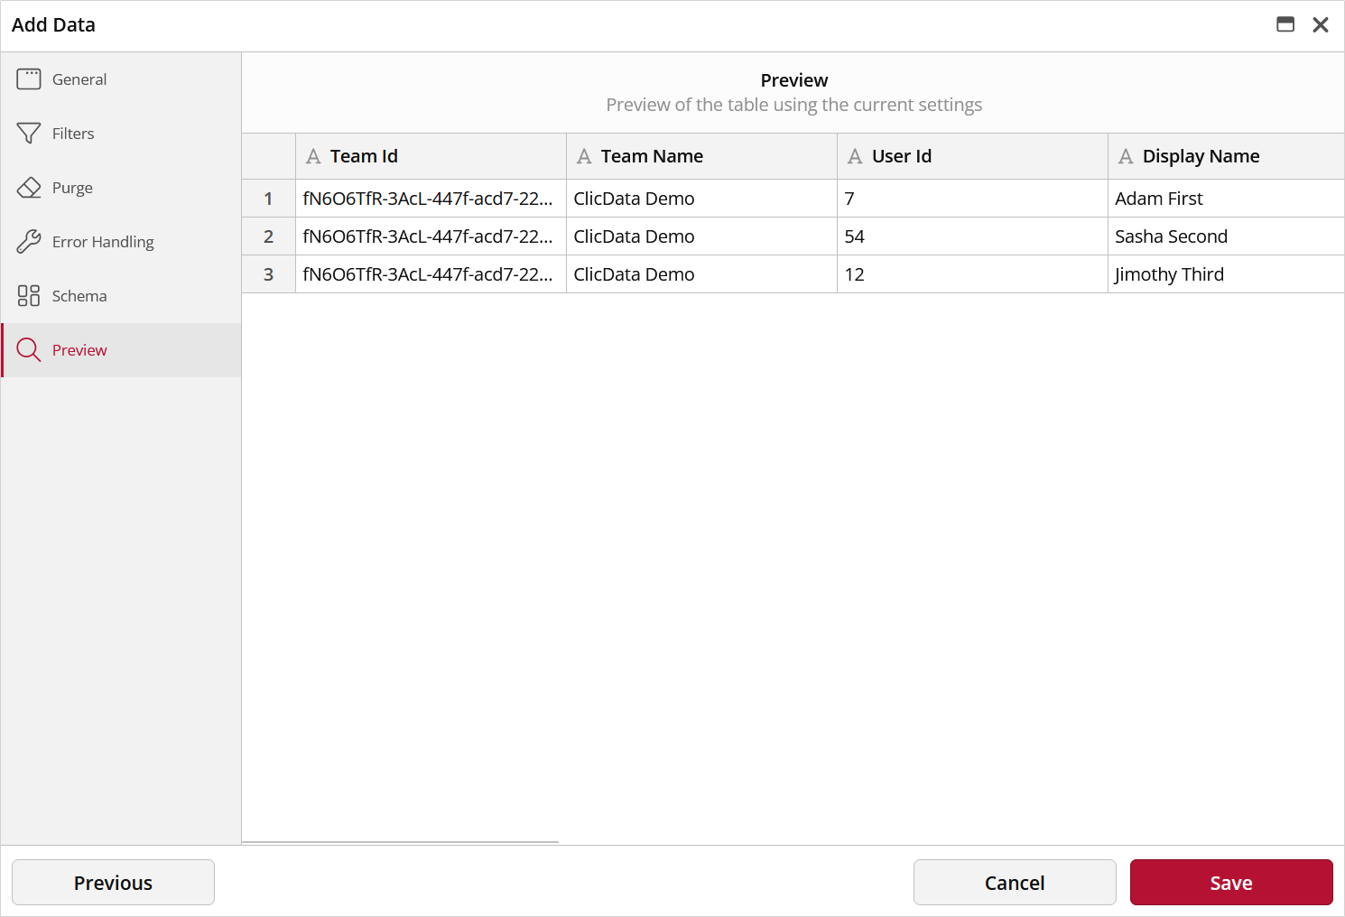Click the General window icon in sidebar

(x=29, y=79)
